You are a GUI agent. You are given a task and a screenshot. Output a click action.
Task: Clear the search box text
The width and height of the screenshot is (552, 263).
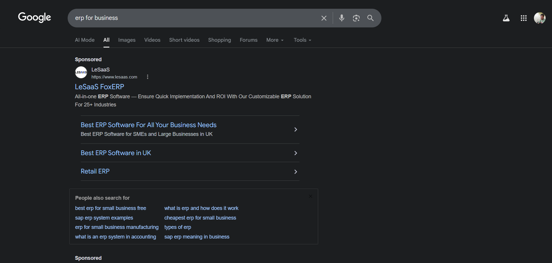coord(324,18)
